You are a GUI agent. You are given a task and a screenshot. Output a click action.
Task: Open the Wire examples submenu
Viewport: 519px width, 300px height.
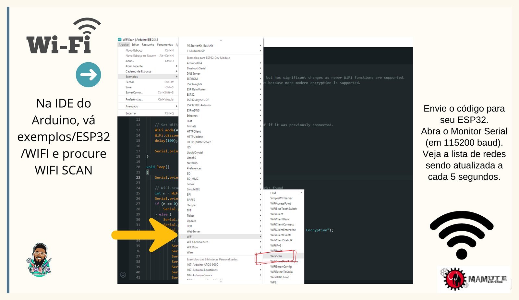pyautogui.click(x=221, y=253)
